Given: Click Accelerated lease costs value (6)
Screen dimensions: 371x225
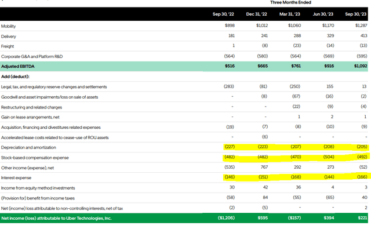Looking at the screenshot, I should [x=265, y=137].
